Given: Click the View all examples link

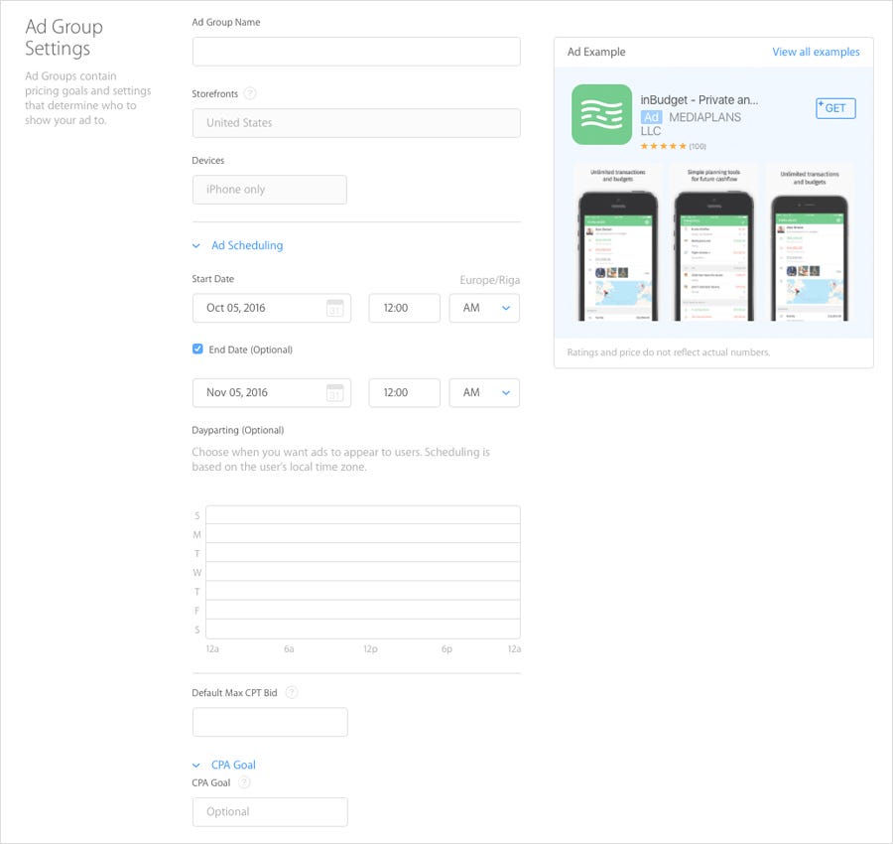Looking at the screenshot, I should click(x=816, y=52).
